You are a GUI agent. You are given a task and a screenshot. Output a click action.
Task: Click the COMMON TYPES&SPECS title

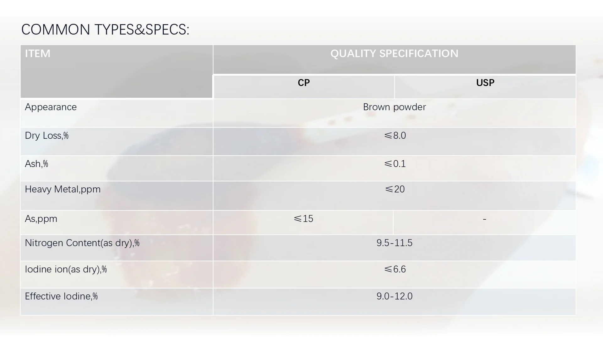(105, 30)
